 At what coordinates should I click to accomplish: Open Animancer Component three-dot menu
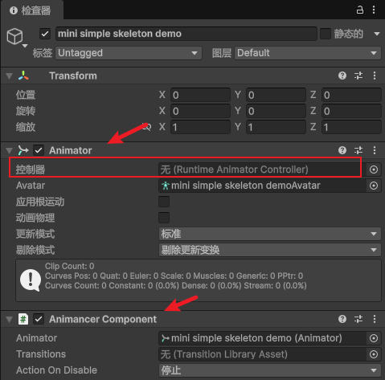click(x=375, y=319)
